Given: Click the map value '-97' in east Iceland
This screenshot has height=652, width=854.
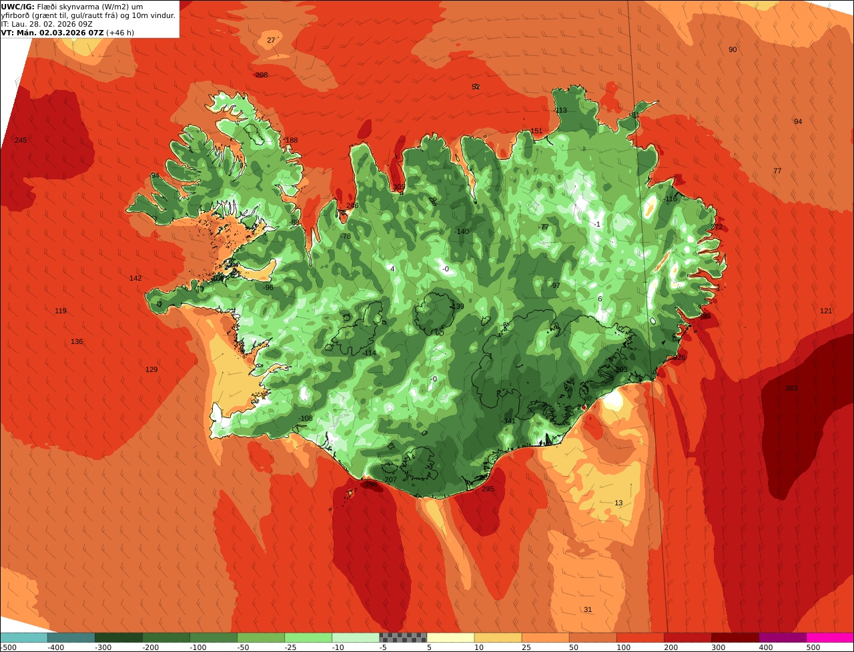Looking at the screenshot, I should [x=555, y=285].
